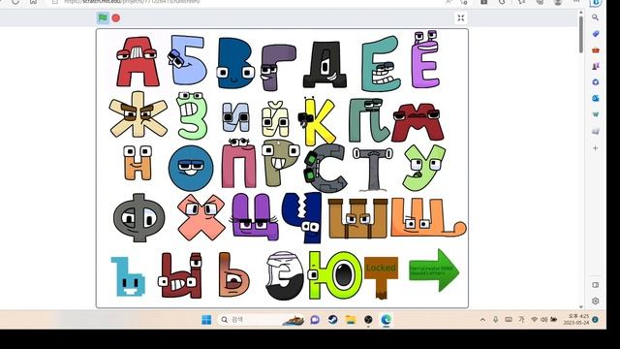Toggle Korean IME input mode
This screenshot has height=349, width=620.
coord(521,320)
